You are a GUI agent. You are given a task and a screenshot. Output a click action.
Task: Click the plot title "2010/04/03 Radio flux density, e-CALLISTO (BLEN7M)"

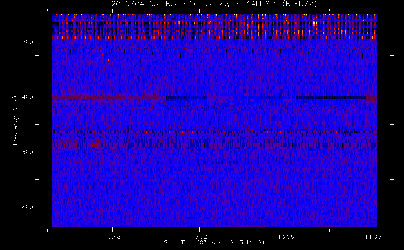point(214,4)
